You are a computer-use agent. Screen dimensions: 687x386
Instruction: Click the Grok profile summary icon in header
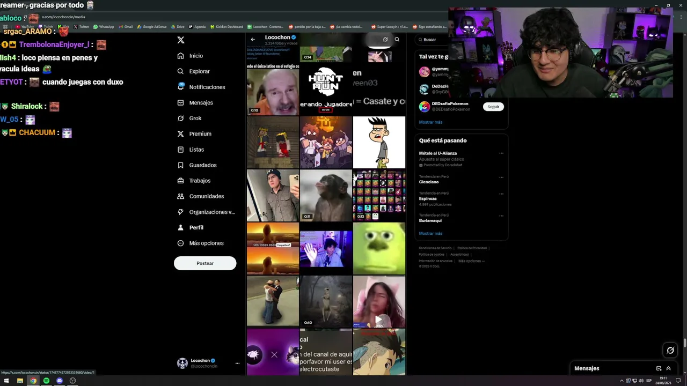pos(385,39)
